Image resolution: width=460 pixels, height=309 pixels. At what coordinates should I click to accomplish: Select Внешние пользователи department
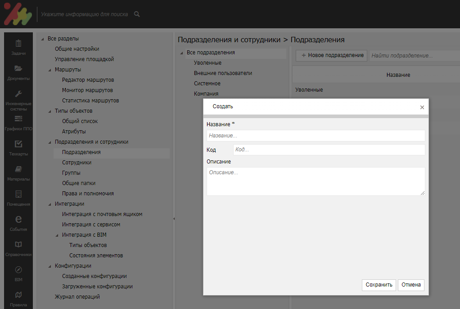click(223, 73)
